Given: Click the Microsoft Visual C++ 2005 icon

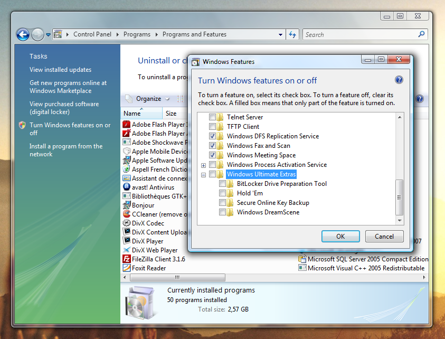Looking at the screenshot, I should pyautogui.click(x=302, y=268).
